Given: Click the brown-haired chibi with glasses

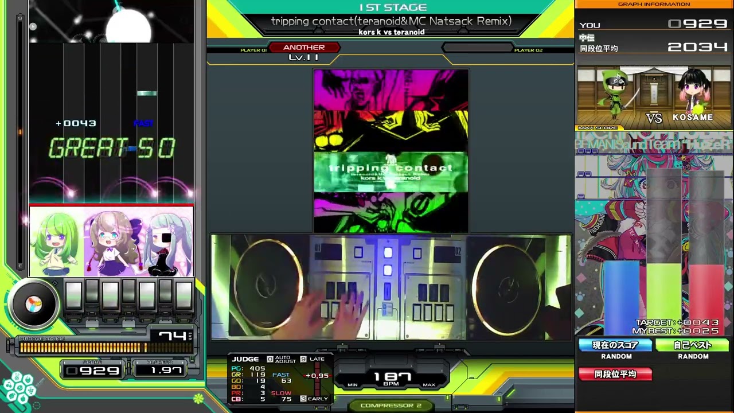Looking at the screenshot, I should (x=112, y=242).
